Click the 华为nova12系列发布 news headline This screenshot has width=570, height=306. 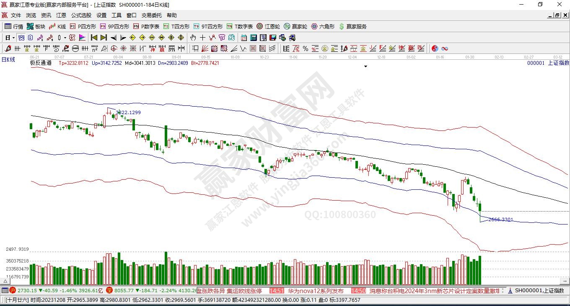(316, 291)
